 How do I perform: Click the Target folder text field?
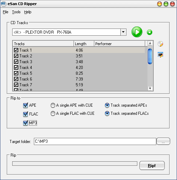pos(95,141)
